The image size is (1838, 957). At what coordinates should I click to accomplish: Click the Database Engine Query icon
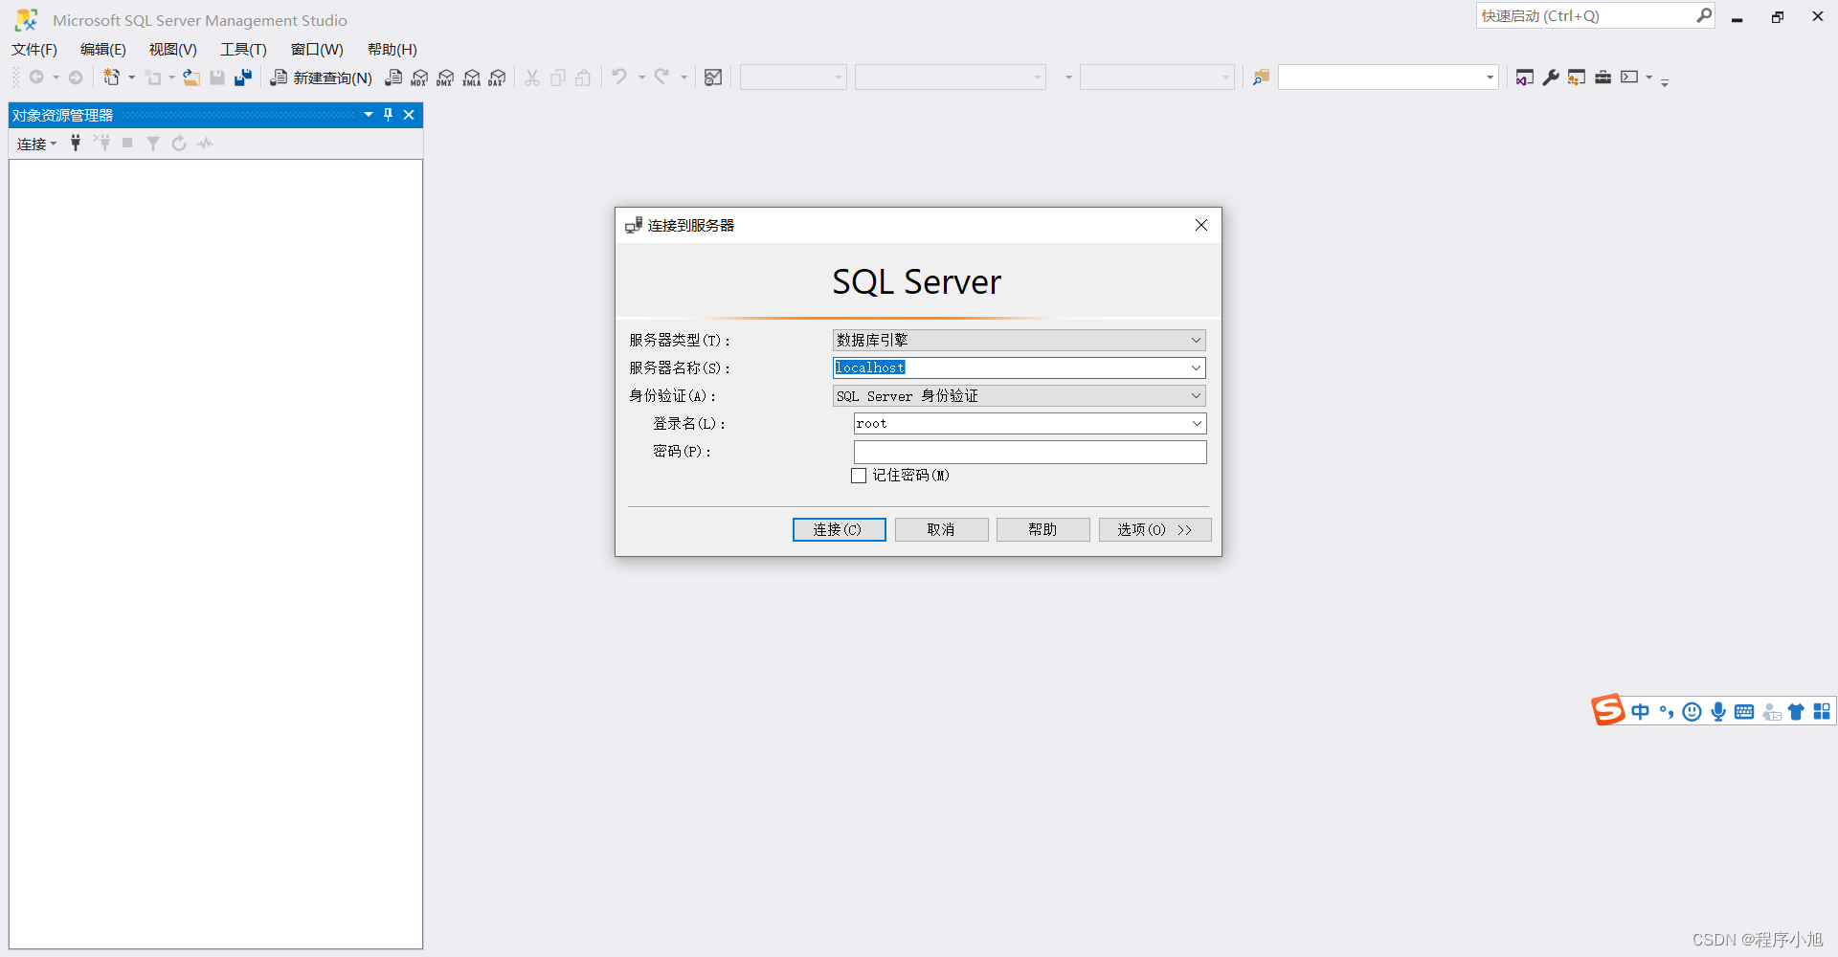393,78
